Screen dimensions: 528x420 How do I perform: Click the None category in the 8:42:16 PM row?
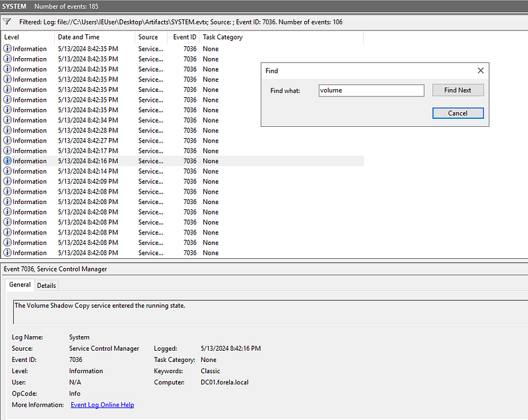click(211, 161)
